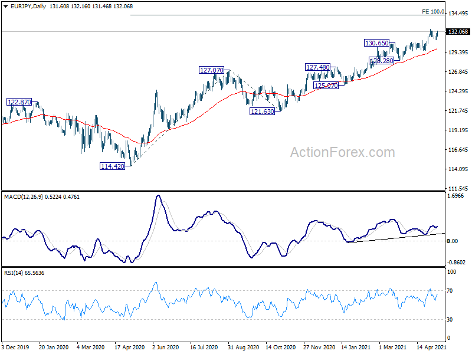Select the RSI 70 level label
This screenshot has height=354, width=472.
pos(450,290)
